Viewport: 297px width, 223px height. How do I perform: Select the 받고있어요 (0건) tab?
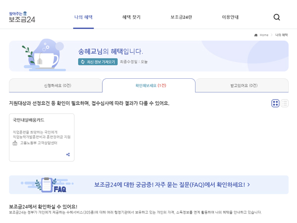coord(242,86)
